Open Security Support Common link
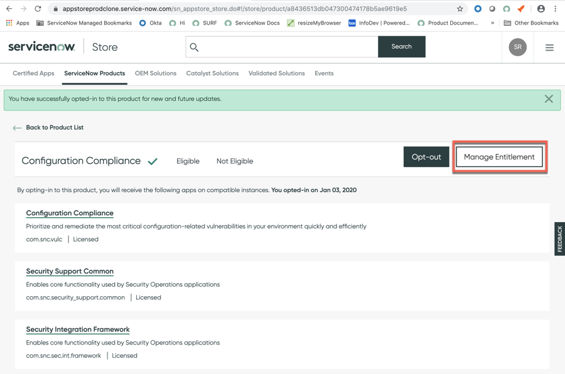565x374 pixels. pos(70,271)
